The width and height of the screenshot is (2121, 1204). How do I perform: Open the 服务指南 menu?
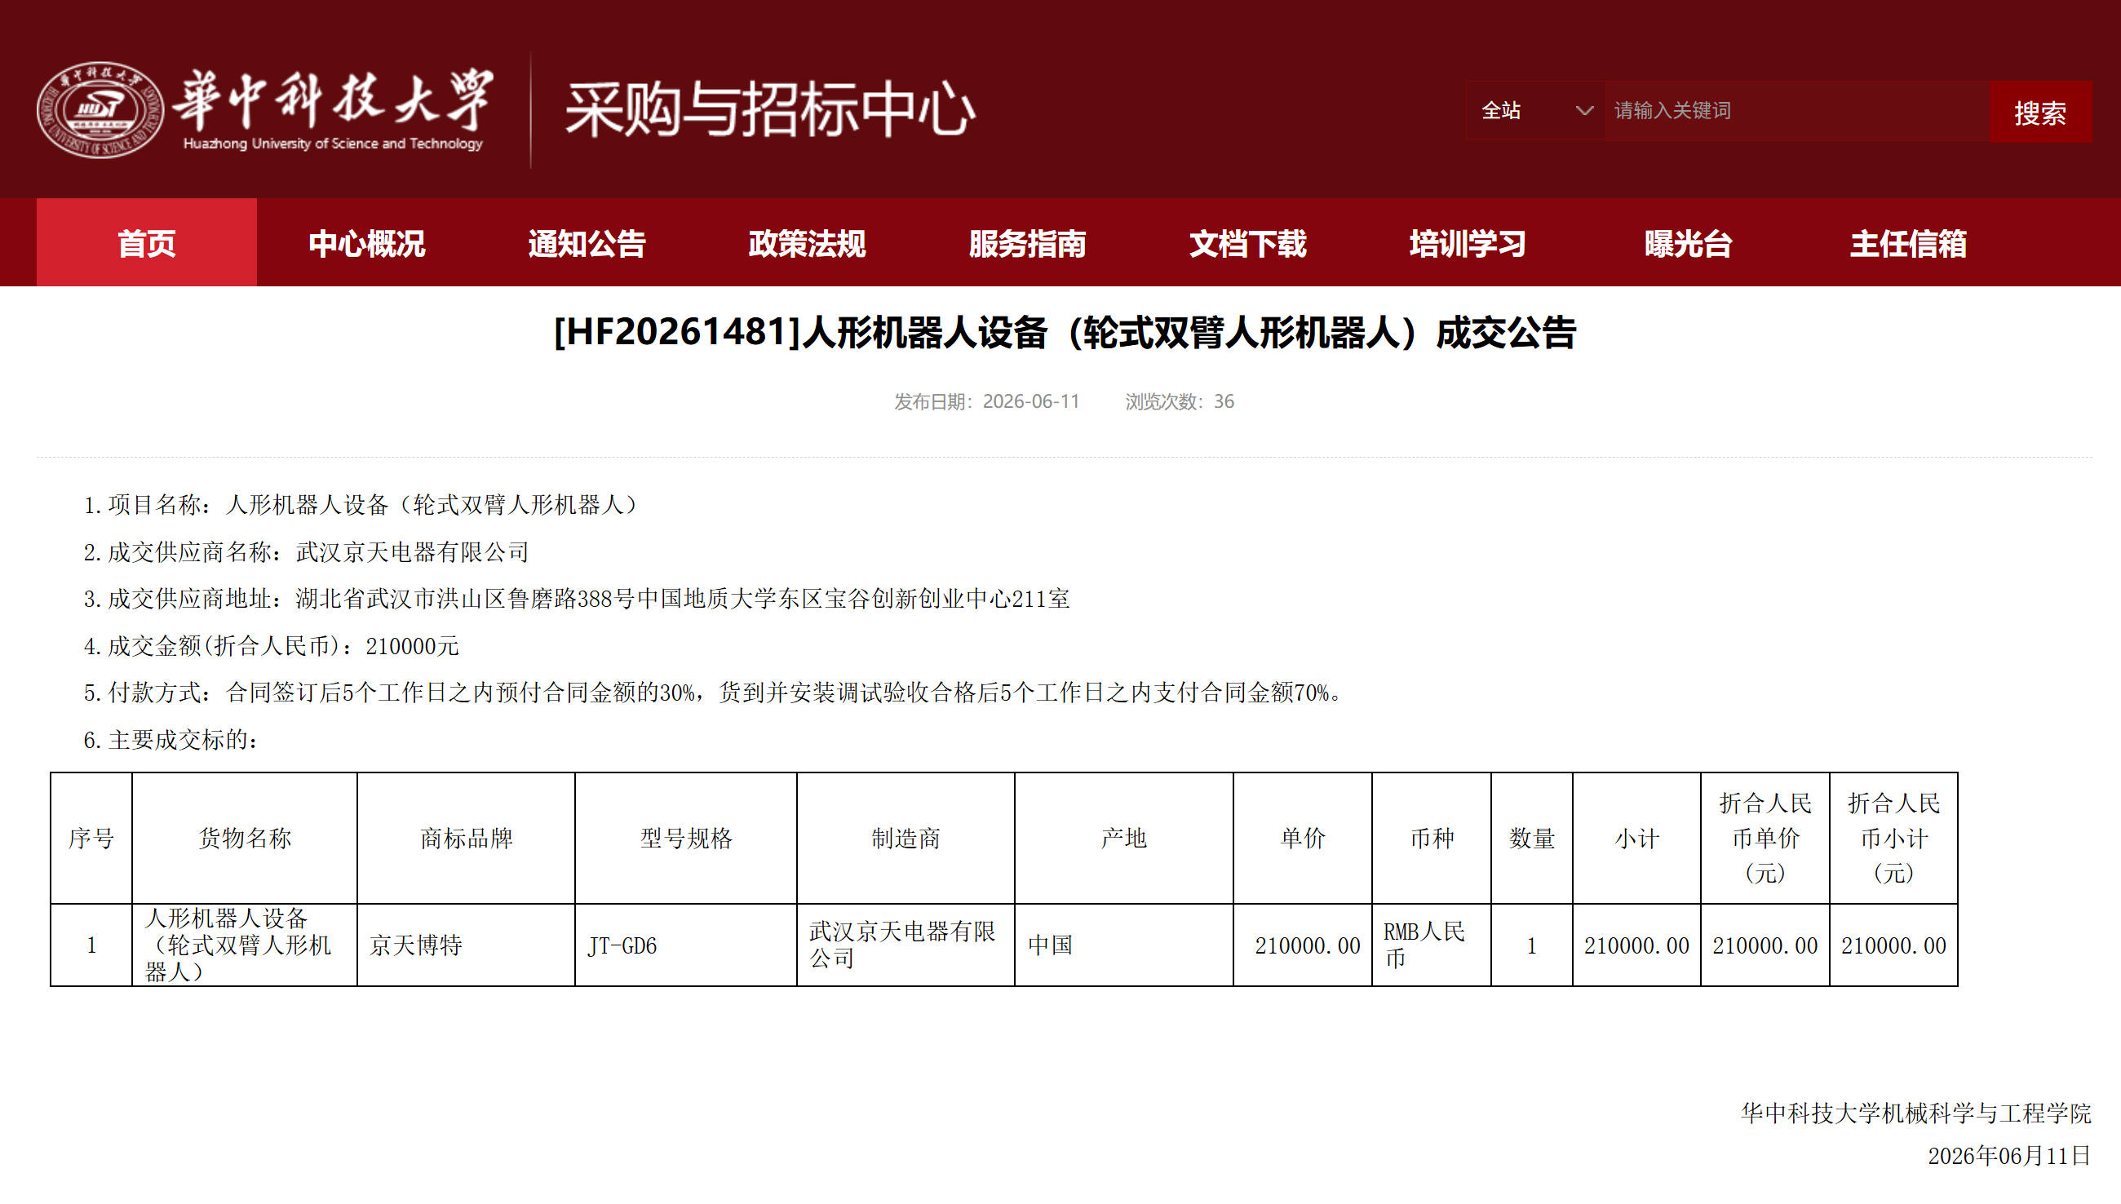pos(1027,243)
